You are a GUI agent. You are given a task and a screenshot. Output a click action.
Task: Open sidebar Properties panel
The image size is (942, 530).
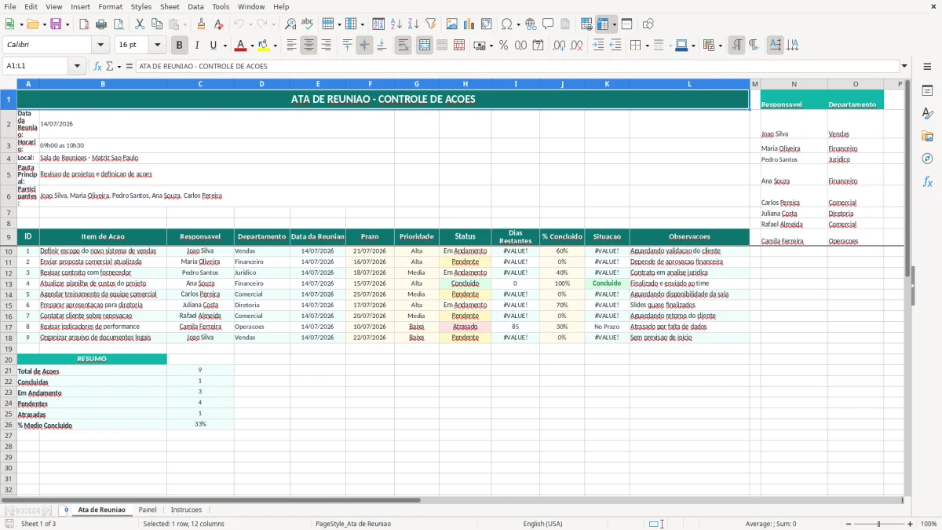[927, 90]
